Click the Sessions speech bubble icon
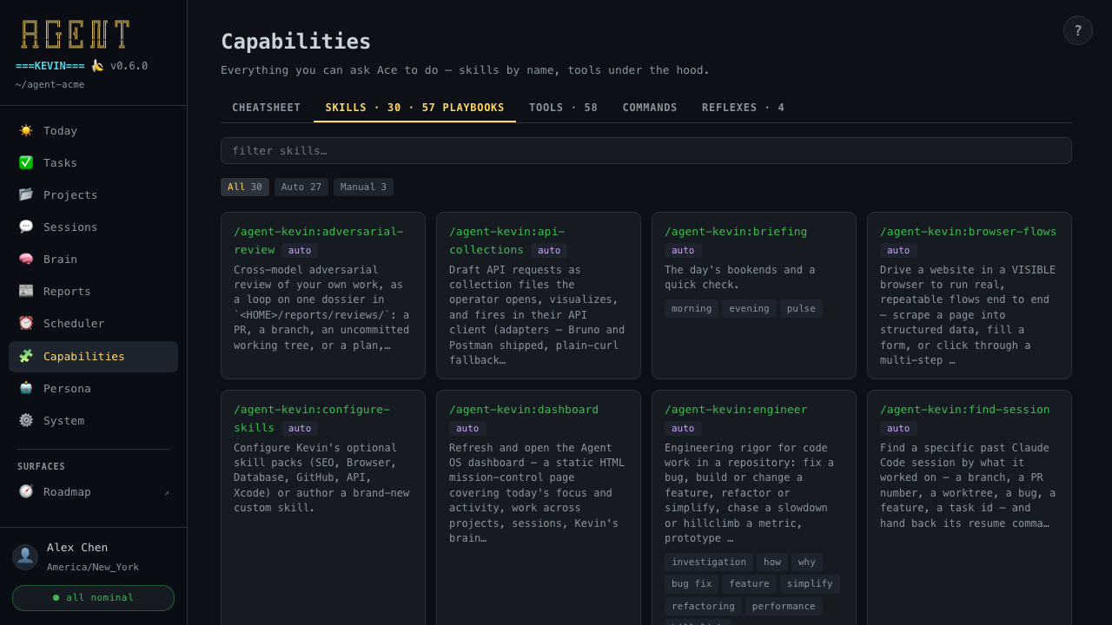 click(x=26, y=227)
